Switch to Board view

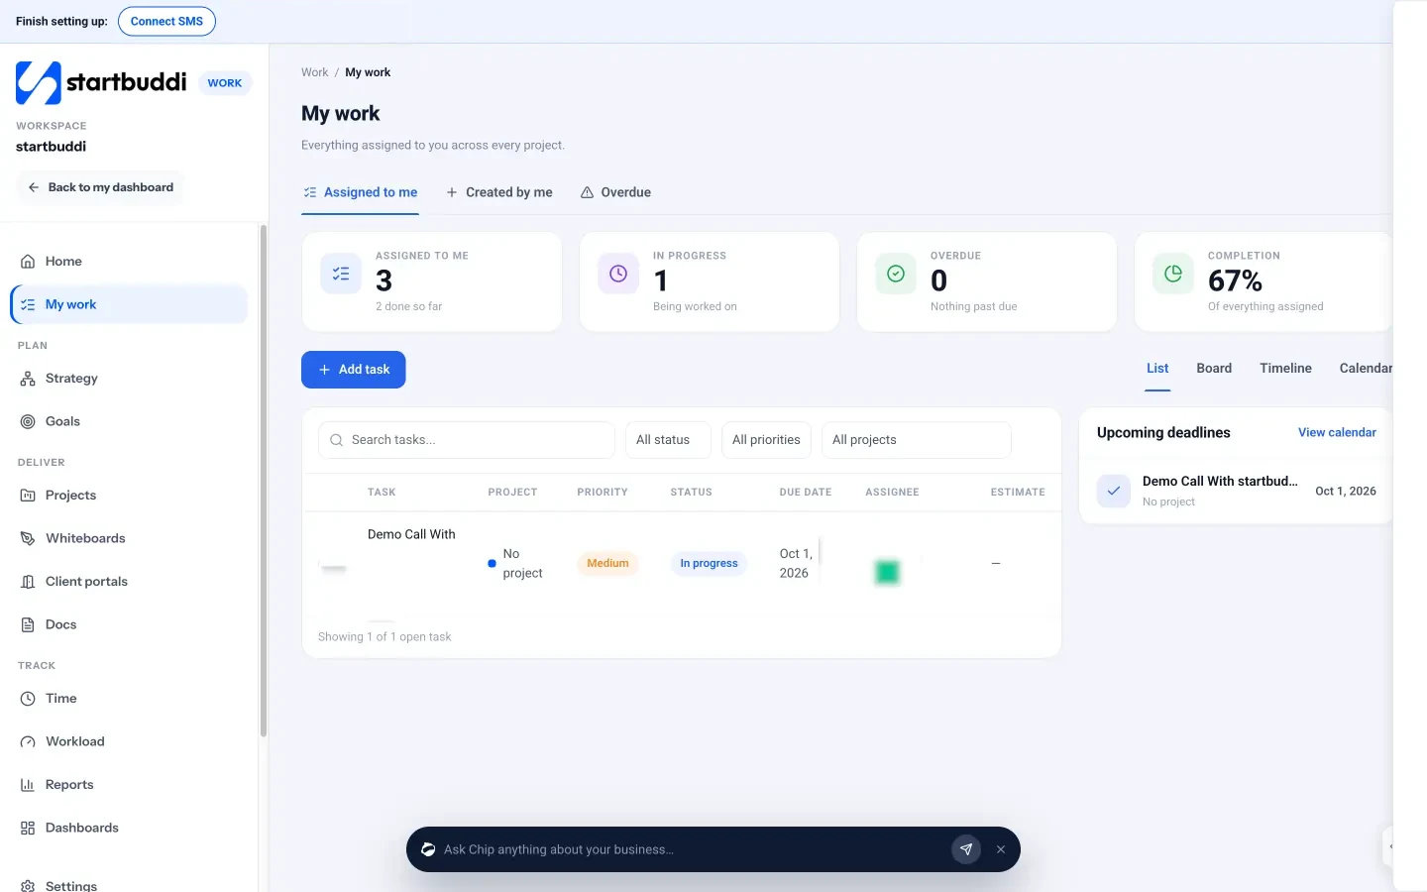1214,369
